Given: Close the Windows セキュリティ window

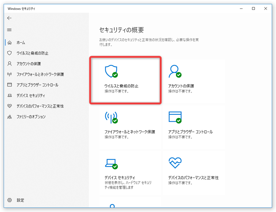Looking at the screenshot, I should pos(266,9).
